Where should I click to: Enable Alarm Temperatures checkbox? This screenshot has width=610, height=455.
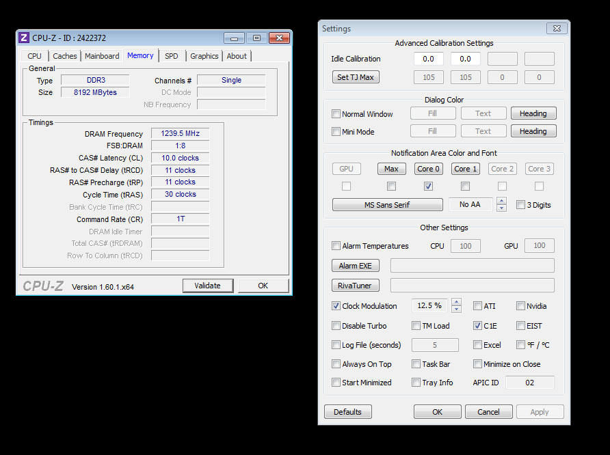[x=336, y=245]
